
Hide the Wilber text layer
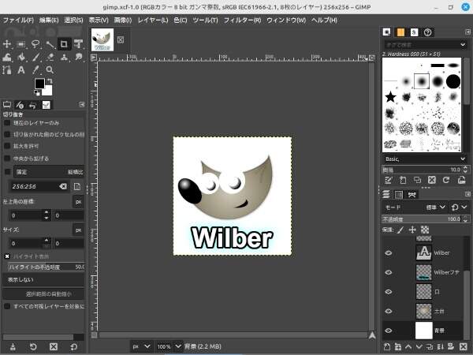coord(388,252)
